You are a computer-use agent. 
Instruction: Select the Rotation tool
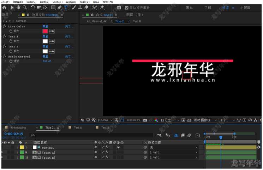click(32, 7)
